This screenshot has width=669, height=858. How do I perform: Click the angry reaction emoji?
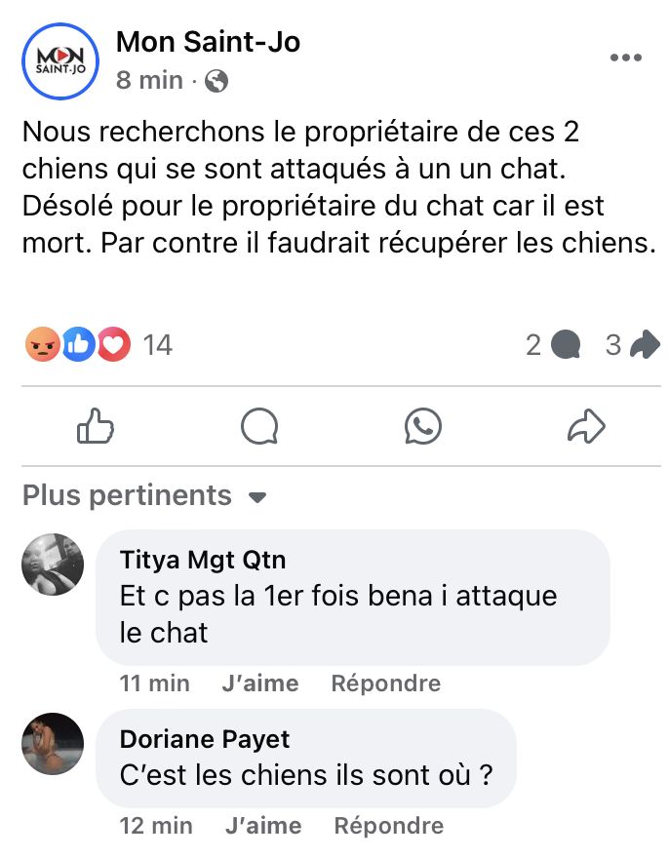(x=42, y=344)
